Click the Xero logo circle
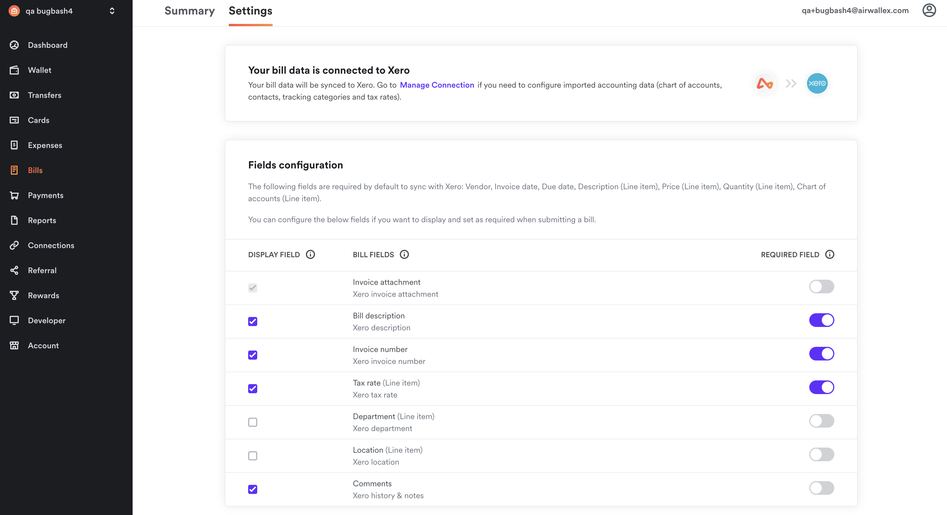The width and height of the screenshot is (947, 515). tap(817, 83)
